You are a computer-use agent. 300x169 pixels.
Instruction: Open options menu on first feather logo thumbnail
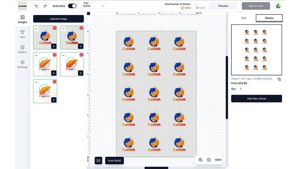[36, 56]
